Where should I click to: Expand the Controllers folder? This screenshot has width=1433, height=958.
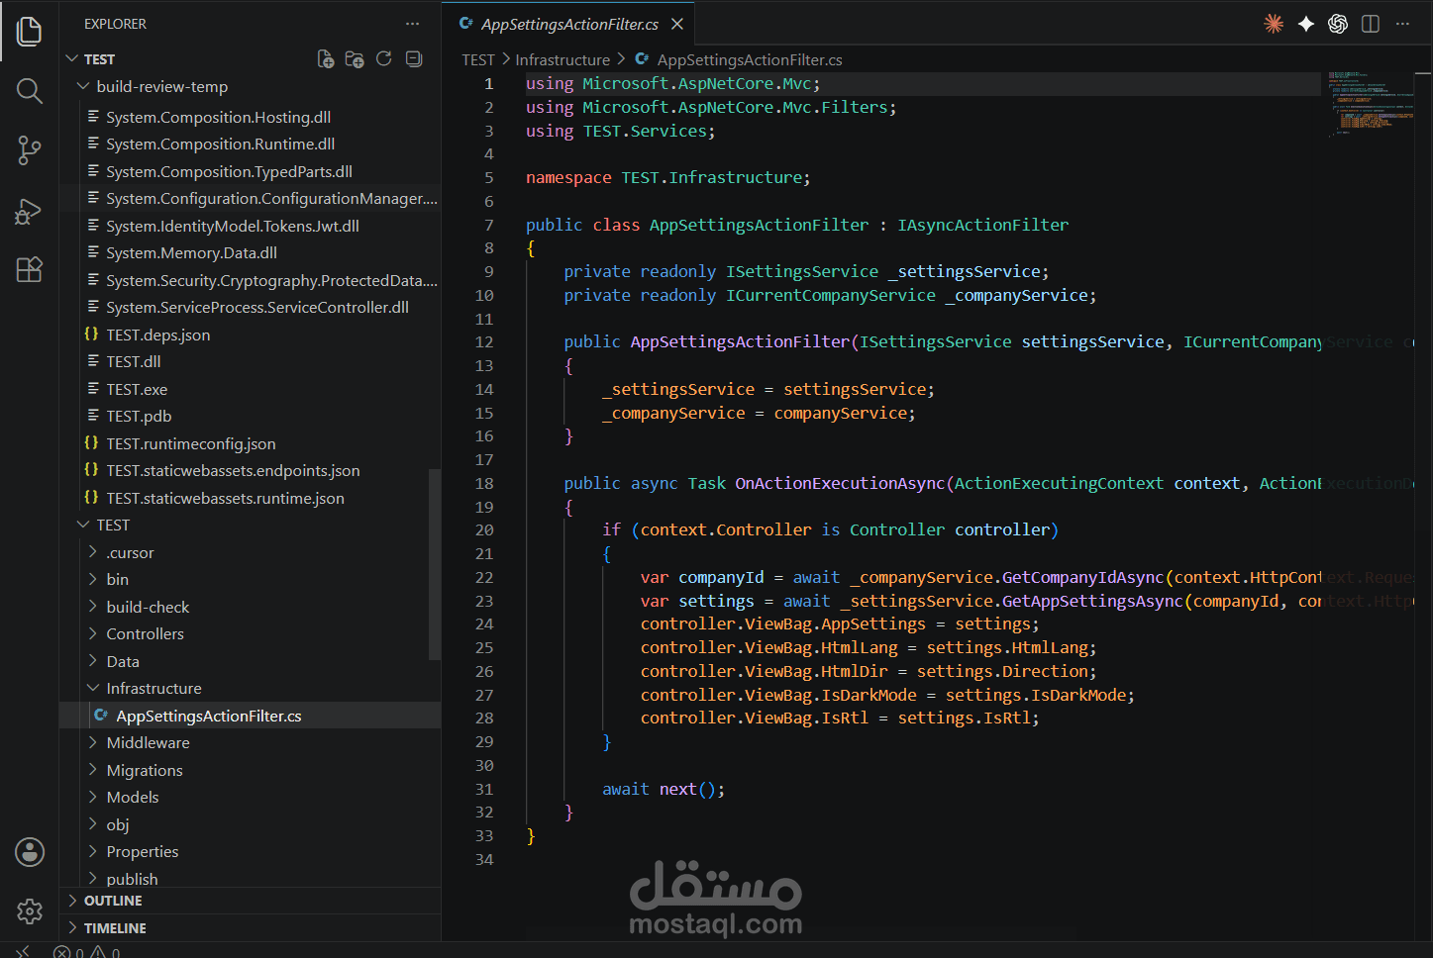(93, 634)
